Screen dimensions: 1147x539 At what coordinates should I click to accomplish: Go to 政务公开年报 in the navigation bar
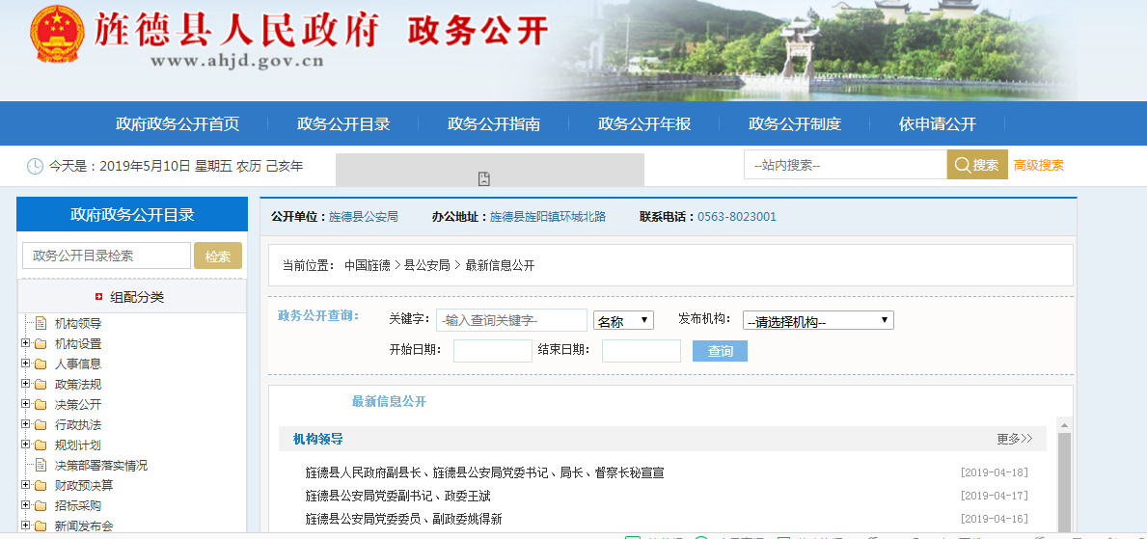[x=643, y=124]
